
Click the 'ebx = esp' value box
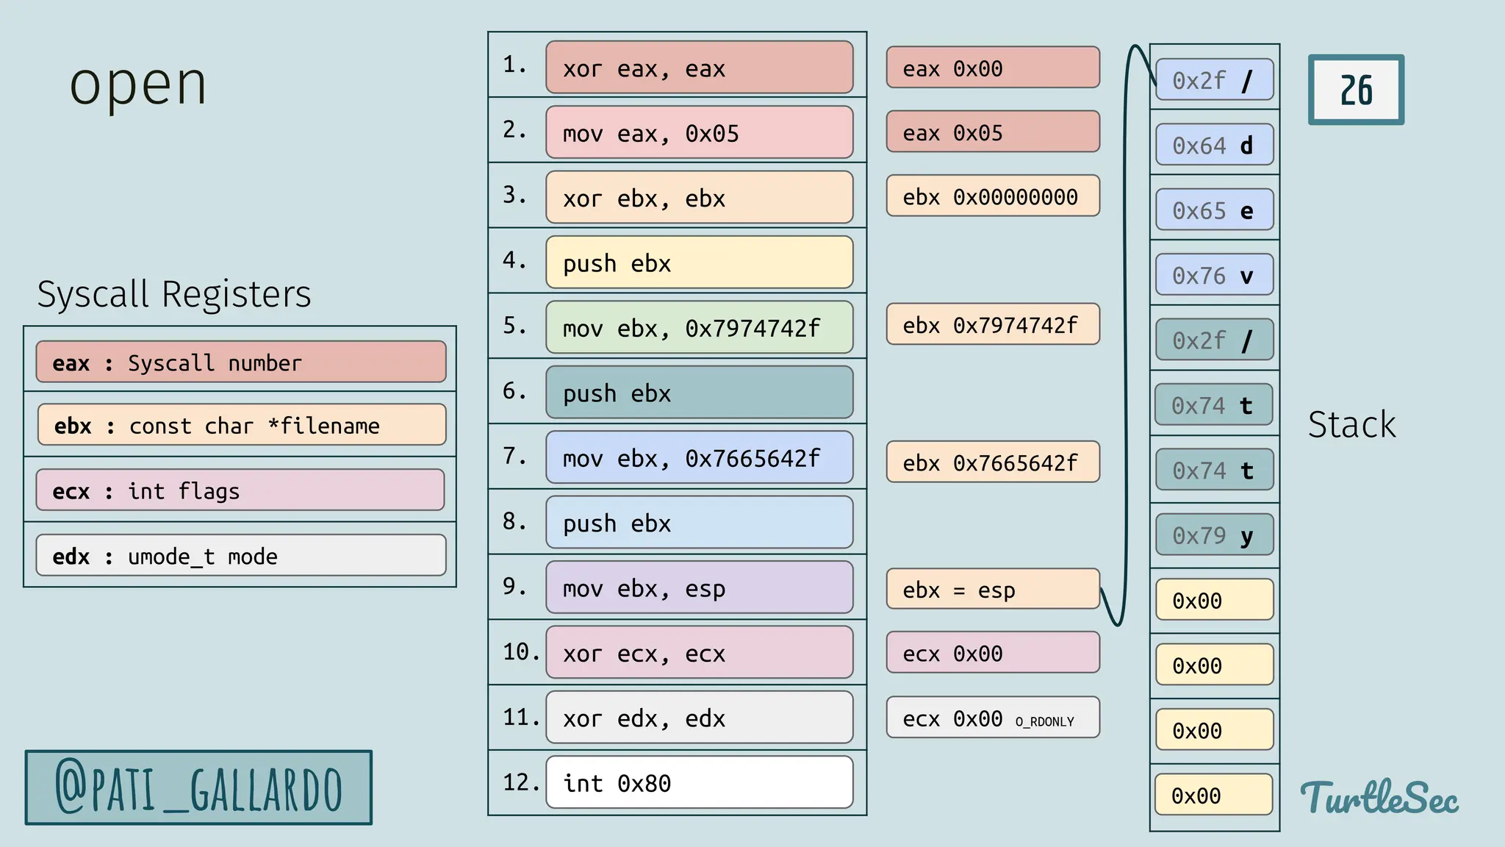(992, 589)
